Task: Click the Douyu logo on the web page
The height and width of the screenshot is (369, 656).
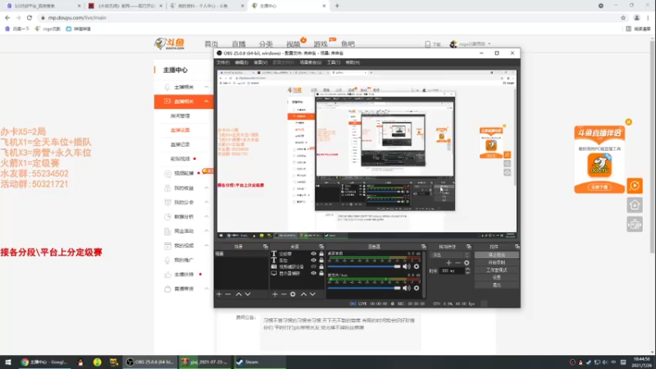Action: click(x=170, y=43)
